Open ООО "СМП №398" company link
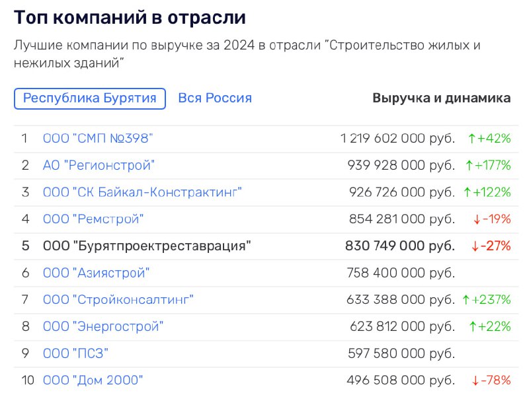The height and width of the screenshot is (393, 529). pyautogui.click(x=98, y=138)
